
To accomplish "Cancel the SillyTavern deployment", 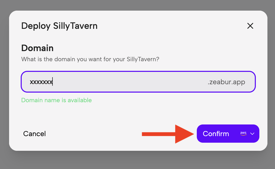I will tap(35, 134).
